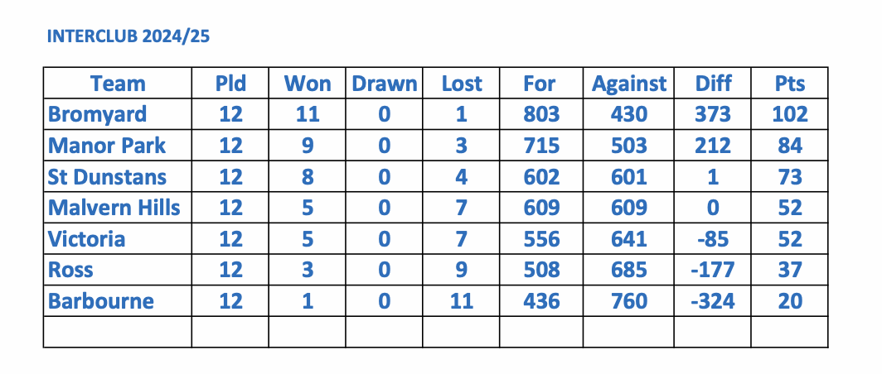Select the Pld column header
The image size is (882, 374).
click(230, 84)
